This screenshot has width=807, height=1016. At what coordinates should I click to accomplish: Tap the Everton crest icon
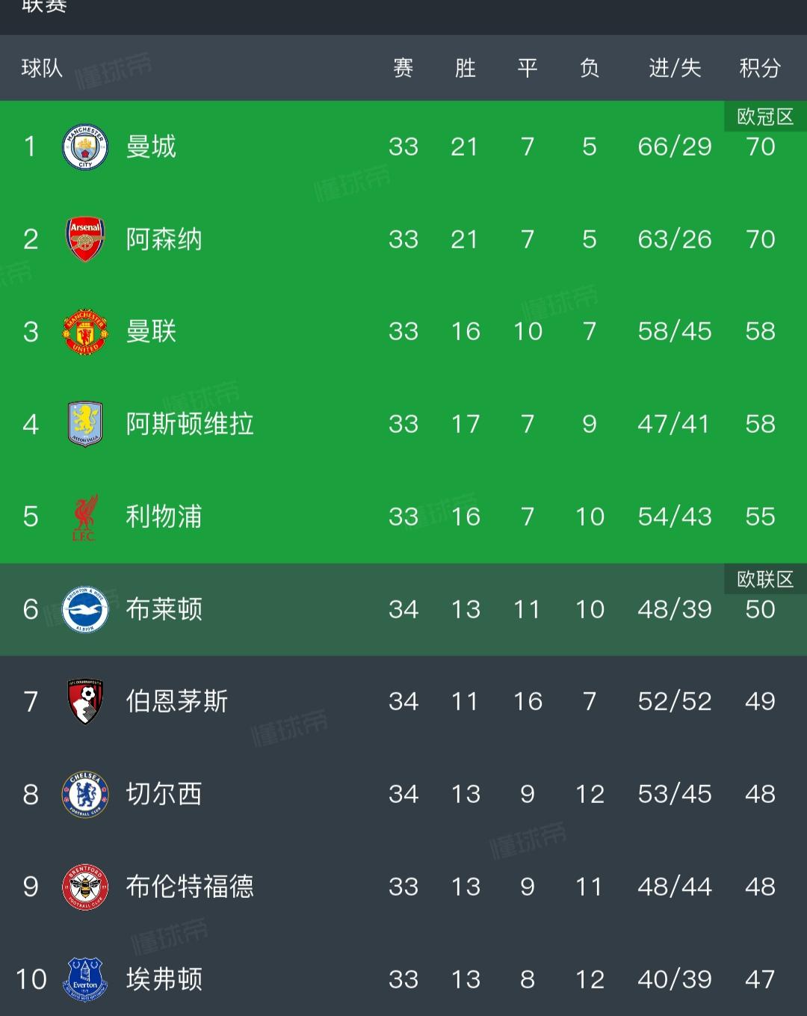coord(85,979)
